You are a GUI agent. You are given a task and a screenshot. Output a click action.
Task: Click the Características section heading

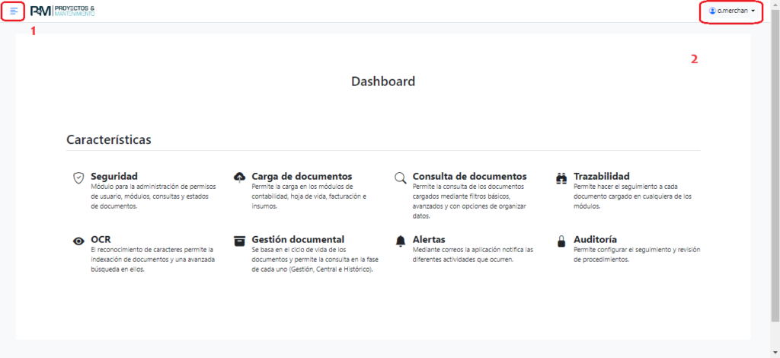click(109, 140)
